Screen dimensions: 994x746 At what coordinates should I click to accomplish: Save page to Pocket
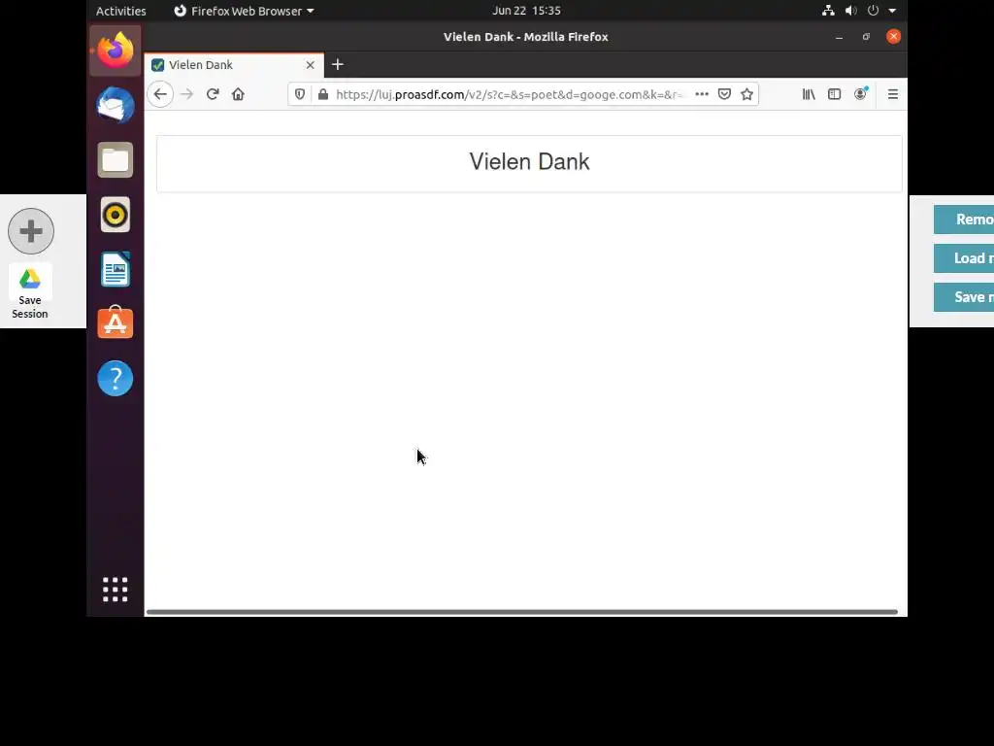[724, 94]
